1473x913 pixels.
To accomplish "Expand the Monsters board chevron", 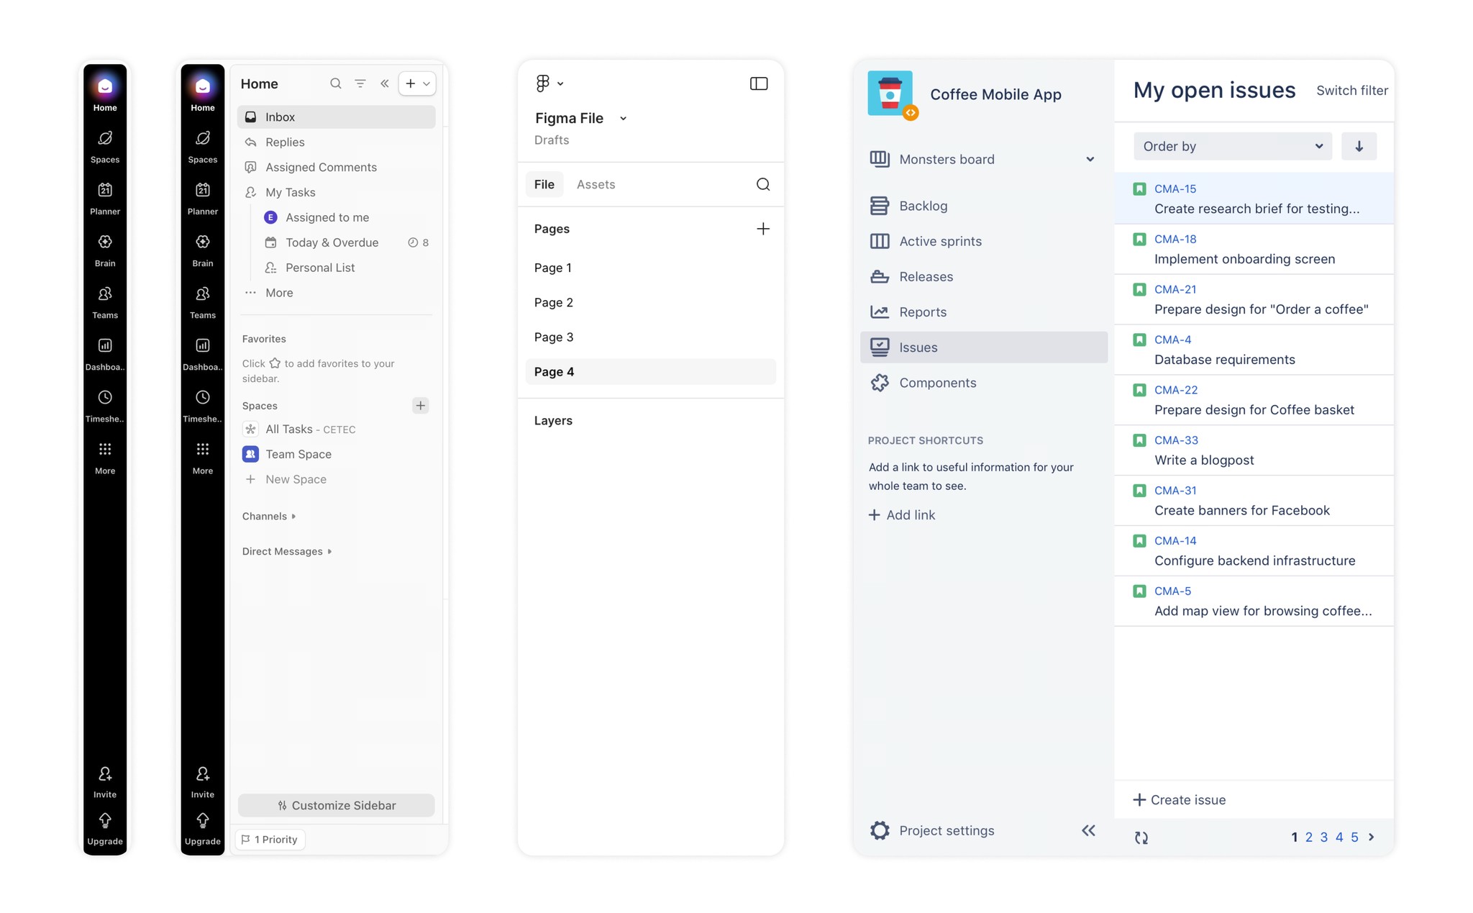I will 1090,160.
